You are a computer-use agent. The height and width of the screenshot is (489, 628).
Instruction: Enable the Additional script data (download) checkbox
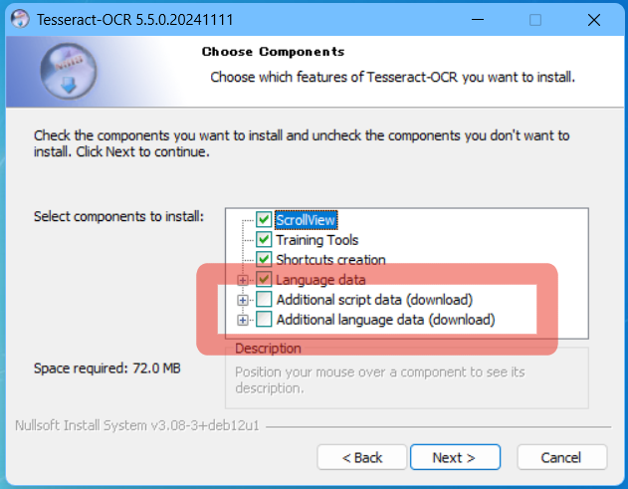pyautogui.click(x=264, y=300)
